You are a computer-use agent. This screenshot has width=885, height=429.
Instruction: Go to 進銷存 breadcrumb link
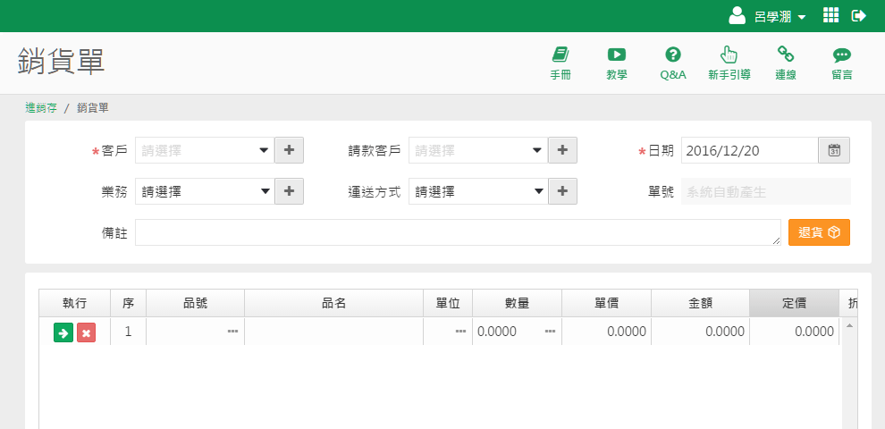pyautogui.click(x=41, y=107)
